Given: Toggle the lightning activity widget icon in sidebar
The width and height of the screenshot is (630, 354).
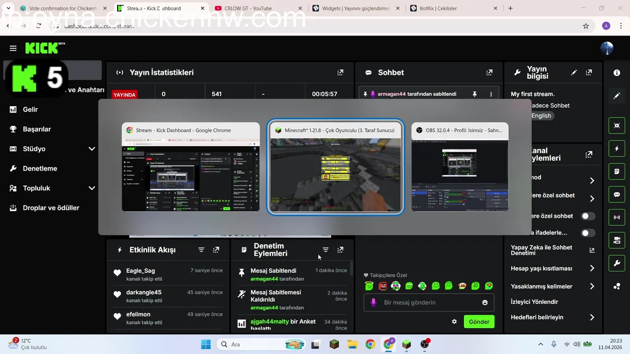Looking at the screenshot, I should pos(617,148).
